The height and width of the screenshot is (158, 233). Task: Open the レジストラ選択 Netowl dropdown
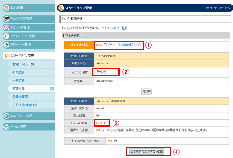click(106, 71)
